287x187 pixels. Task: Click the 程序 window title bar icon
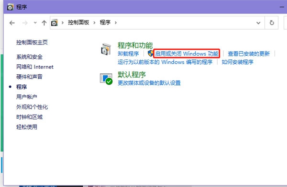(10, 7)
